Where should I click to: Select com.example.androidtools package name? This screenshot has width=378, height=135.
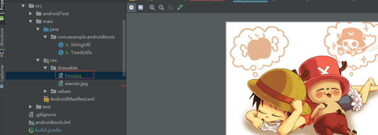point(86,37)
